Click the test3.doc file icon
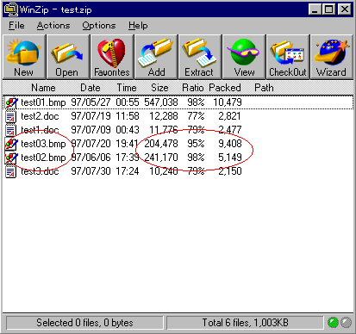Image resolution: width=356 pixels, height=334 pixels. click(x=11, y=171)
